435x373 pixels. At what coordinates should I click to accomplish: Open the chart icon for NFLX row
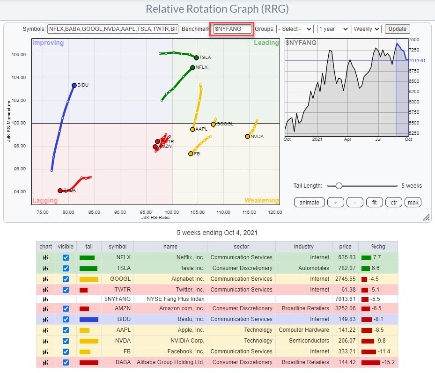pyautogui.click(x=45, y=257)
